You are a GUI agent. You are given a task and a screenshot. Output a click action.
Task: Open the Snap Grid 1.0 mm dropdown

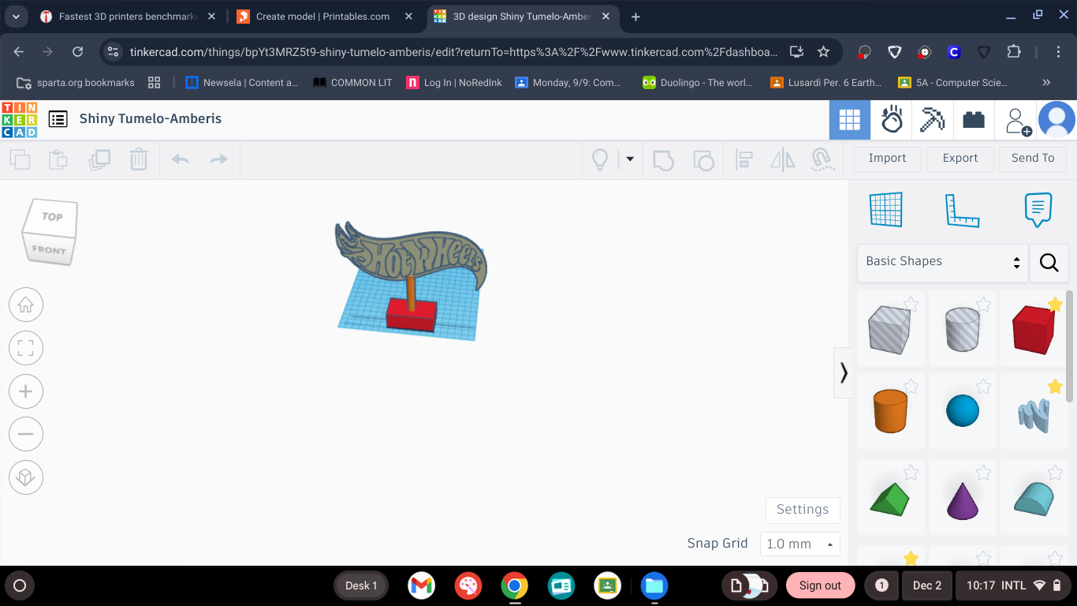[800, 544]
